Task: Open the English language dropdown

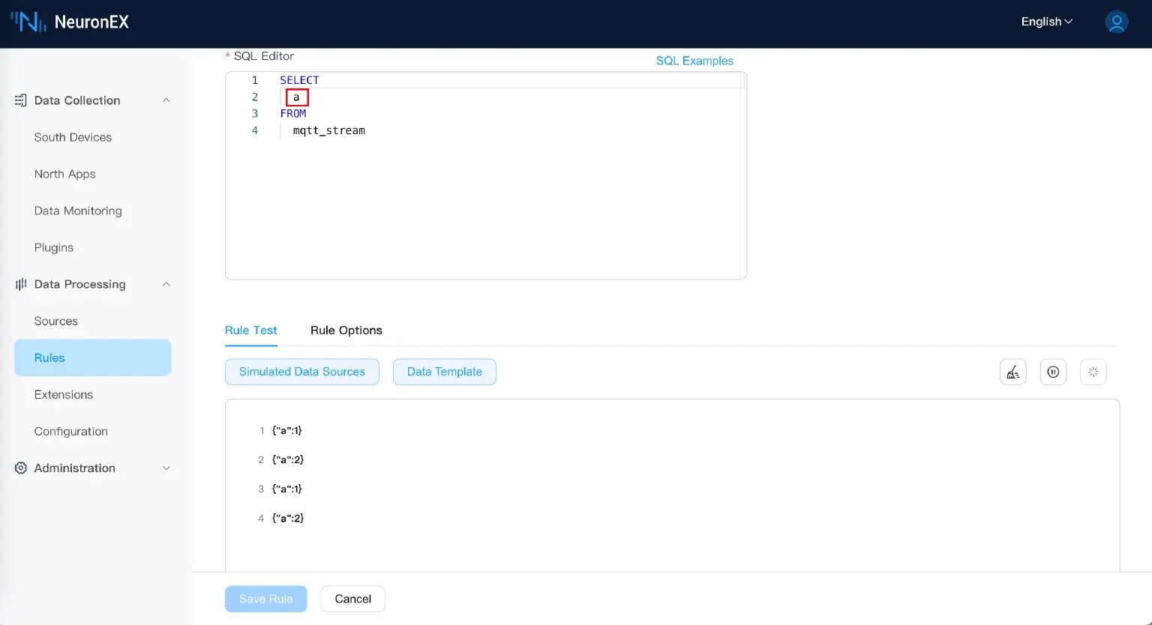Action: point(1046,22)
